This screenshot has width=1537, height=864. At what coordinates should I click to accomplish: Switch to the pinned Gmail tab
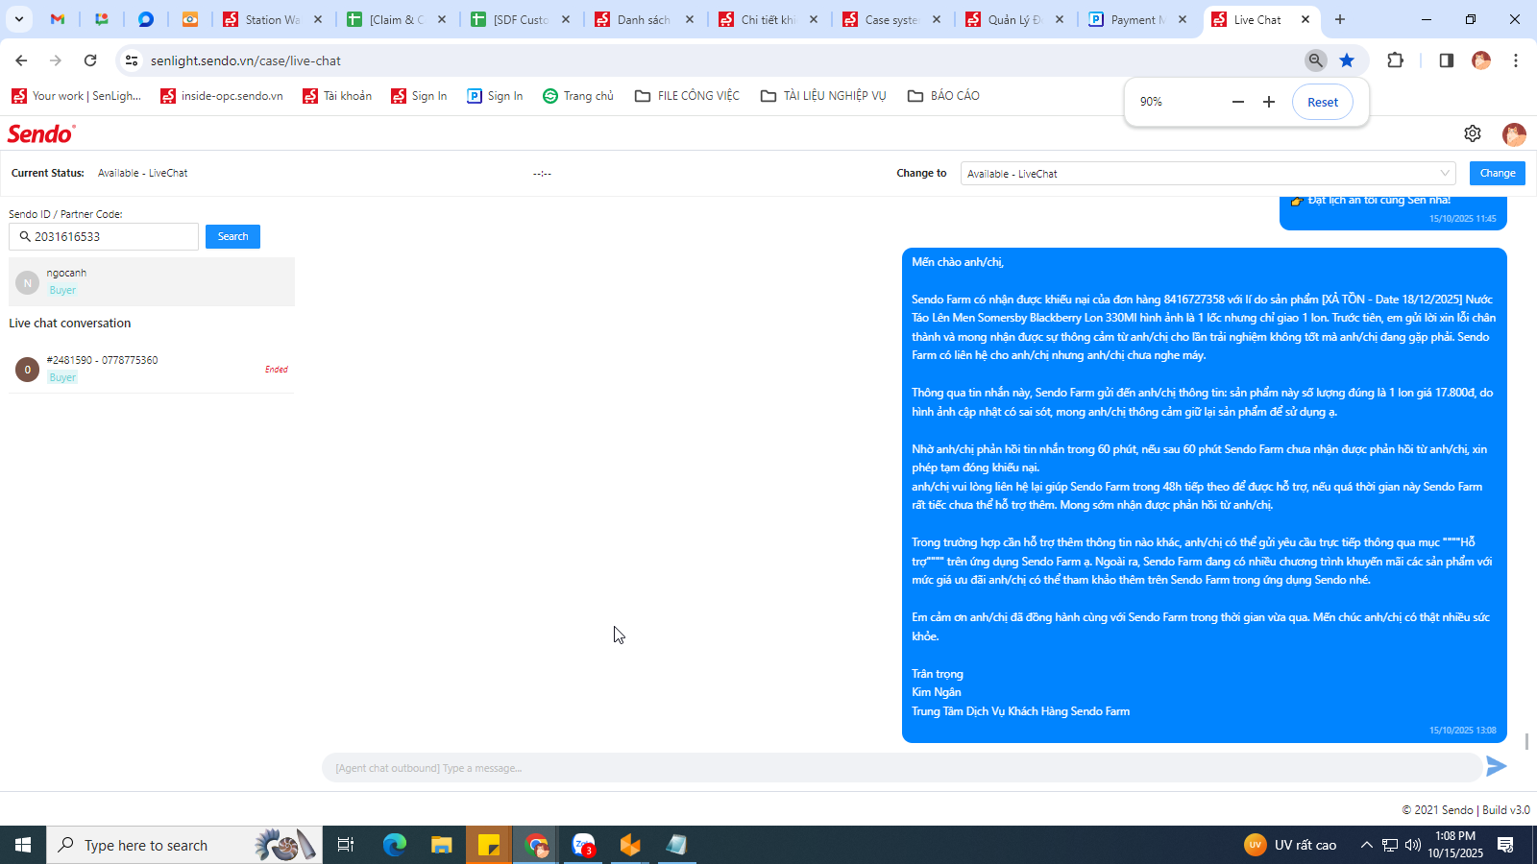tap(58, 19)
